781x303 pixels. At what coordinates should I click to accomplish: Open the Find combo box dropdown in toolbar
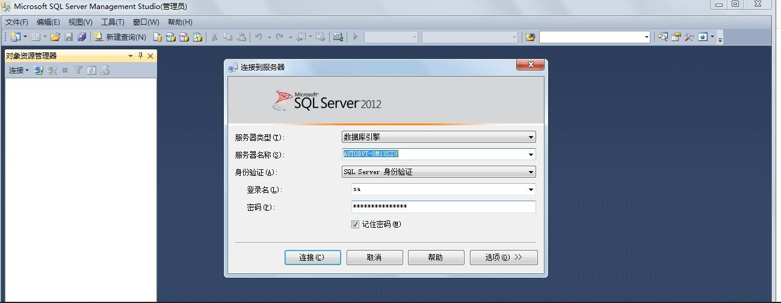(x=647, y=37)
